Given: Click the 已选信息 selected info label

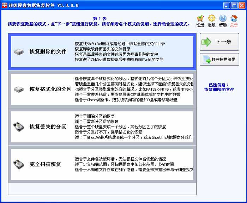Looking at the screenshot, I should pos(218,85).
